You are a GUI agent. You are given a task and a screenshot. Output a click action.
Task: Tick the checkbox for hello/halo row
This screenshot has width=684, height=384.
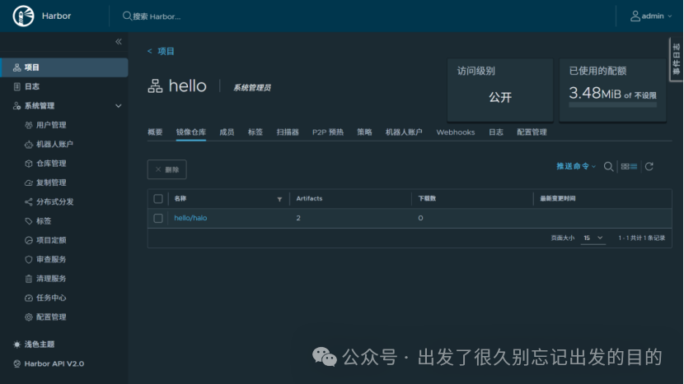pos(158,218)
